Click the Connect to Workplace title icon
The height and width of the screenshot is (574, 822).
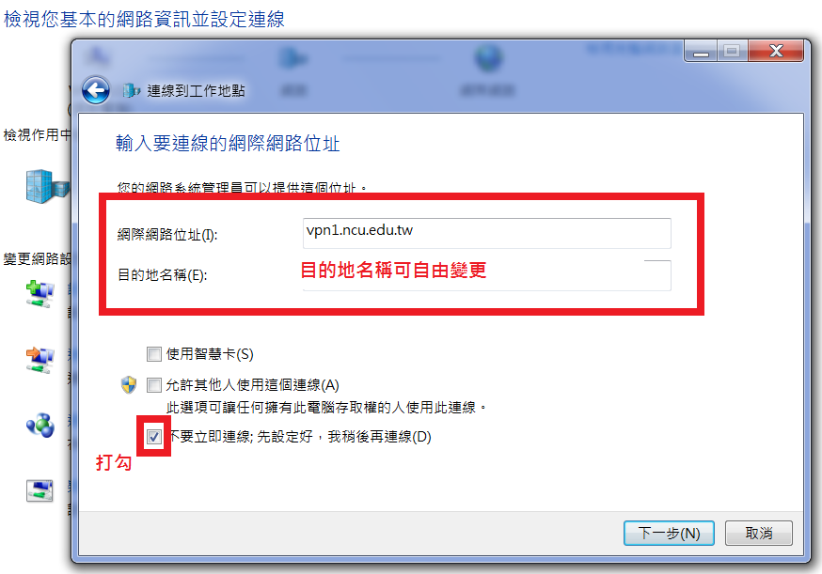[131, 91]
